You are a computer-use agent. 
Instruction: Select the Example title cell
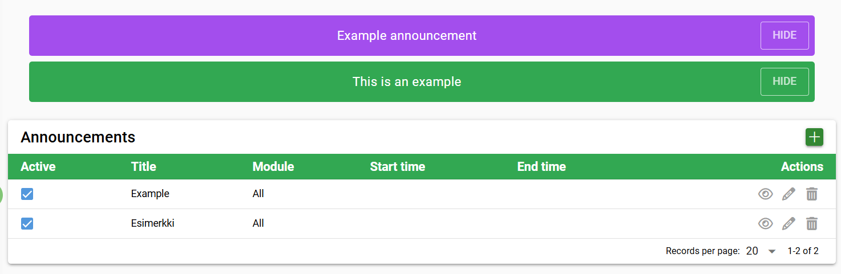tap(150, 194)
